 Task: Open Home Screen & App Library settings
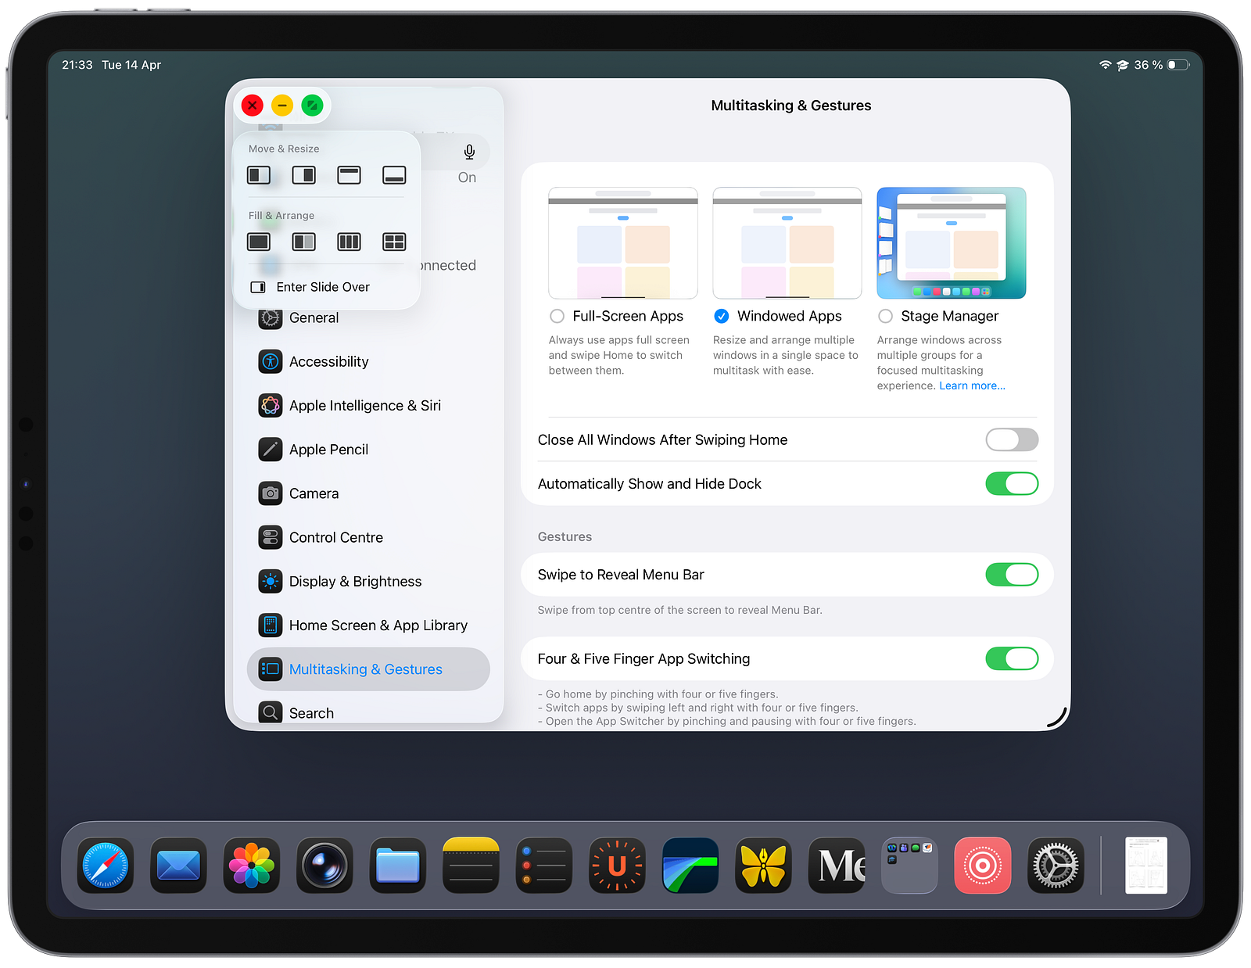(368, 625)
